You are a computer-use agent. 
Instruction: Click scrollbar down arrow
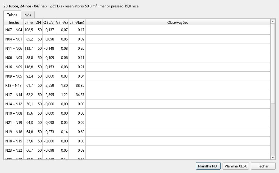pos(272,157)
